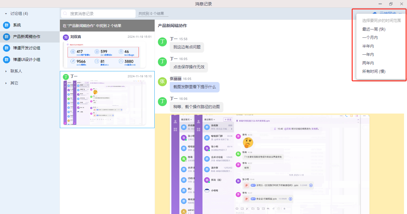Click the 禅道开发讨论组 group avatar icon
The image size is (407, 214).
(x=6, y=48)
